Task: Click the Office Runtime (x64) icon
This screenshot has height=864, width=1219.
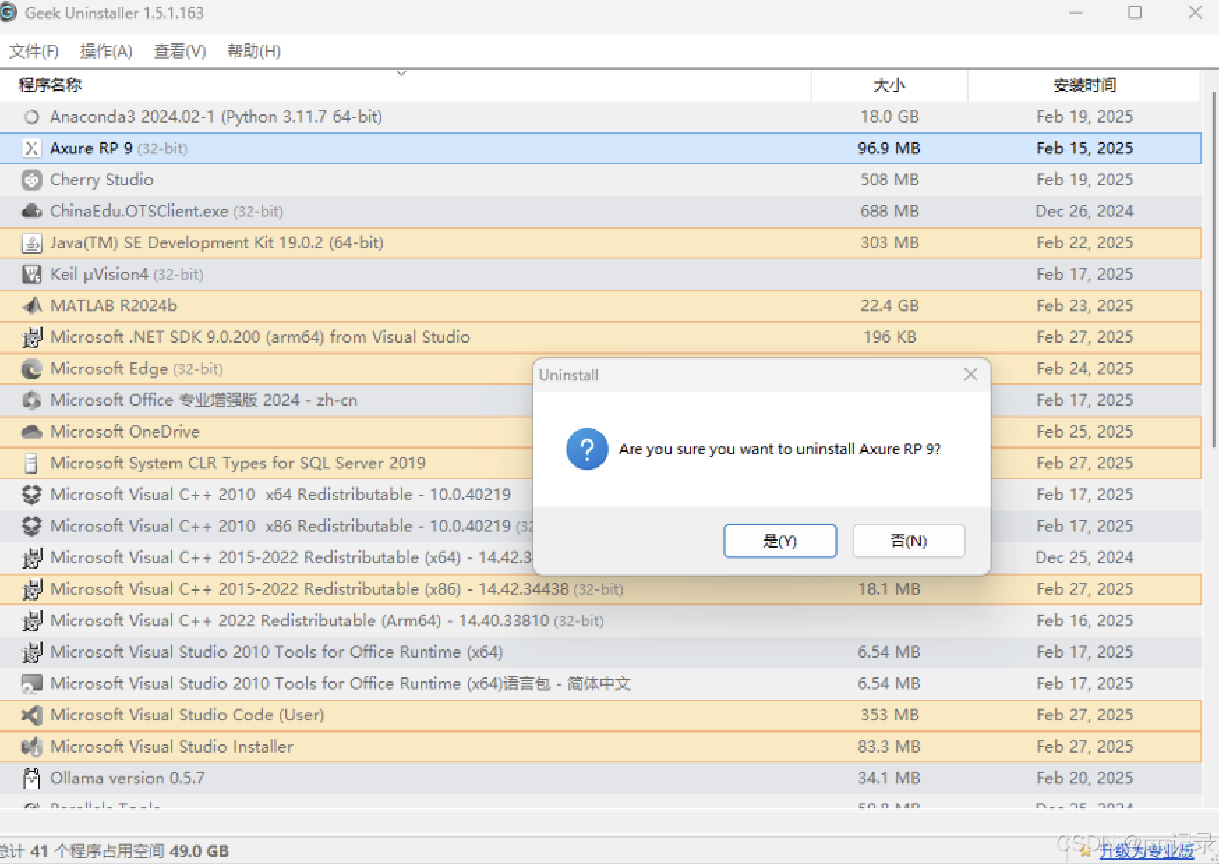Action: click(x=31, y=652)
